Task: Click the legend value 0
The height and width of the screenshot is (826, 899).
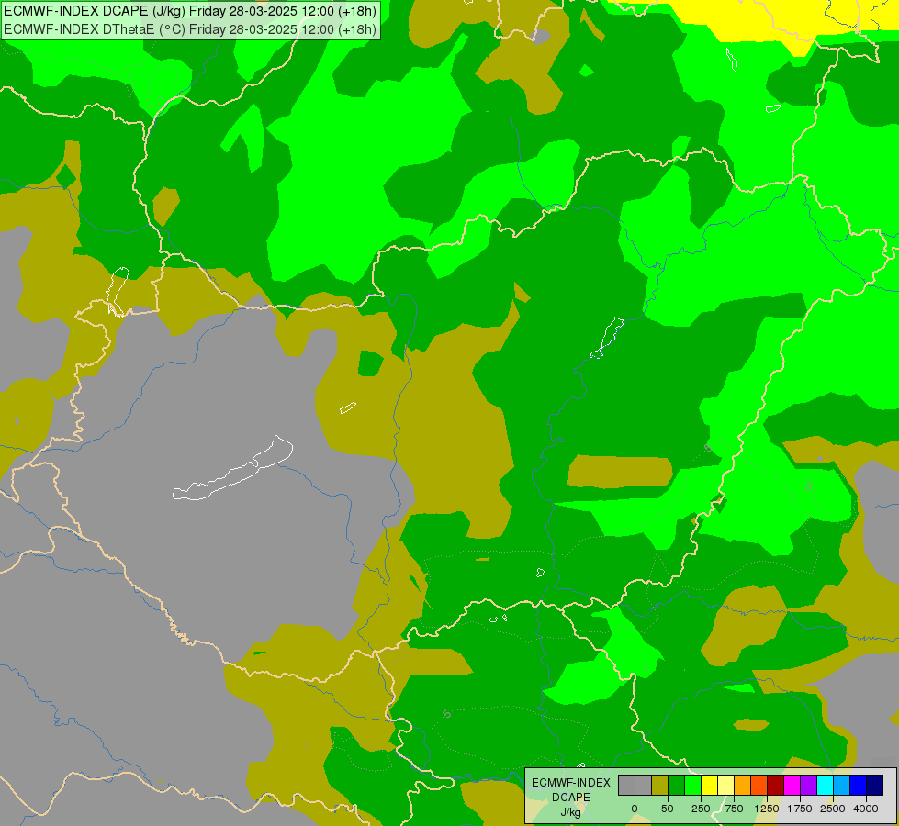Action: click(x=635, y=809)
